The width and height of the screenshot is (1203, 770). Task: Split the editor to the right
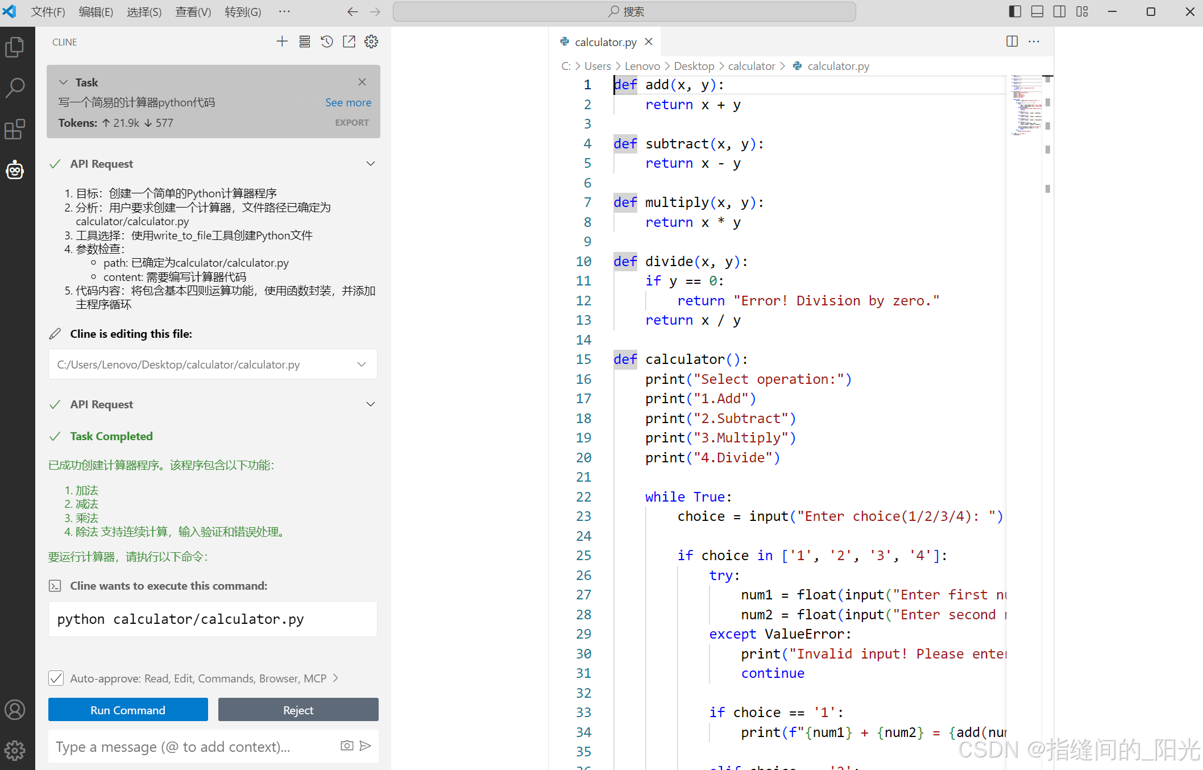(1012, 42)
